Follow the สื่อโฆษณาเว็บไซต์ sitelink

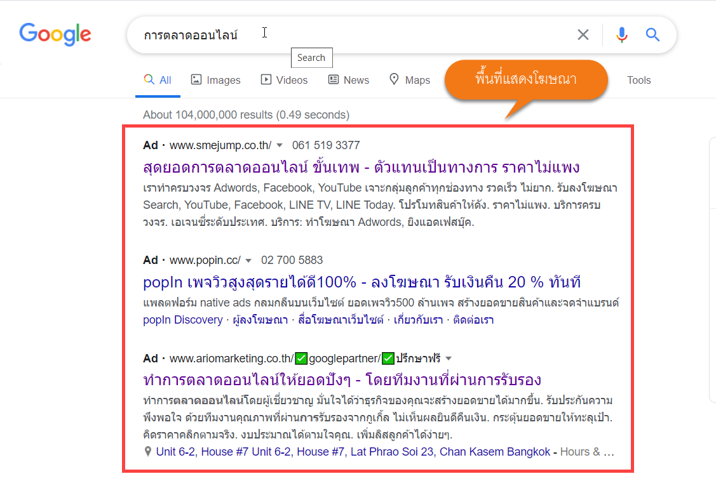pyautogui.click(x=341, y=320)
